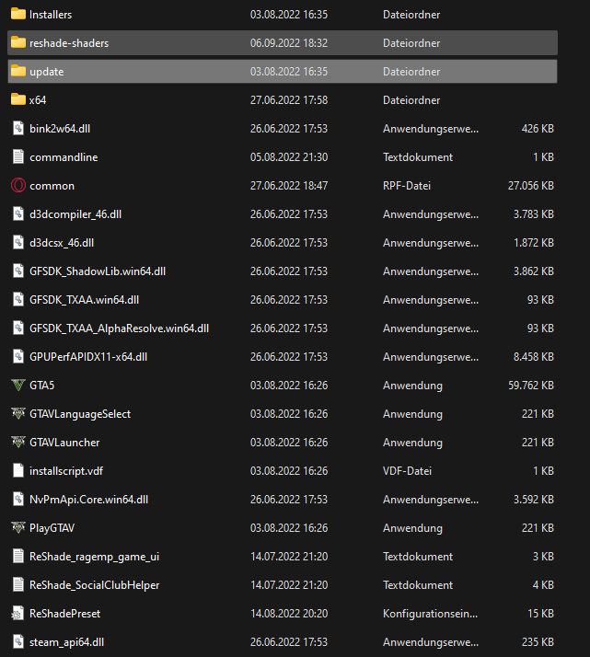Click the PlayGTAV application icon
The width and height of the screenshot is (590, 657).
pyautogui.click(x=18, y=527)
